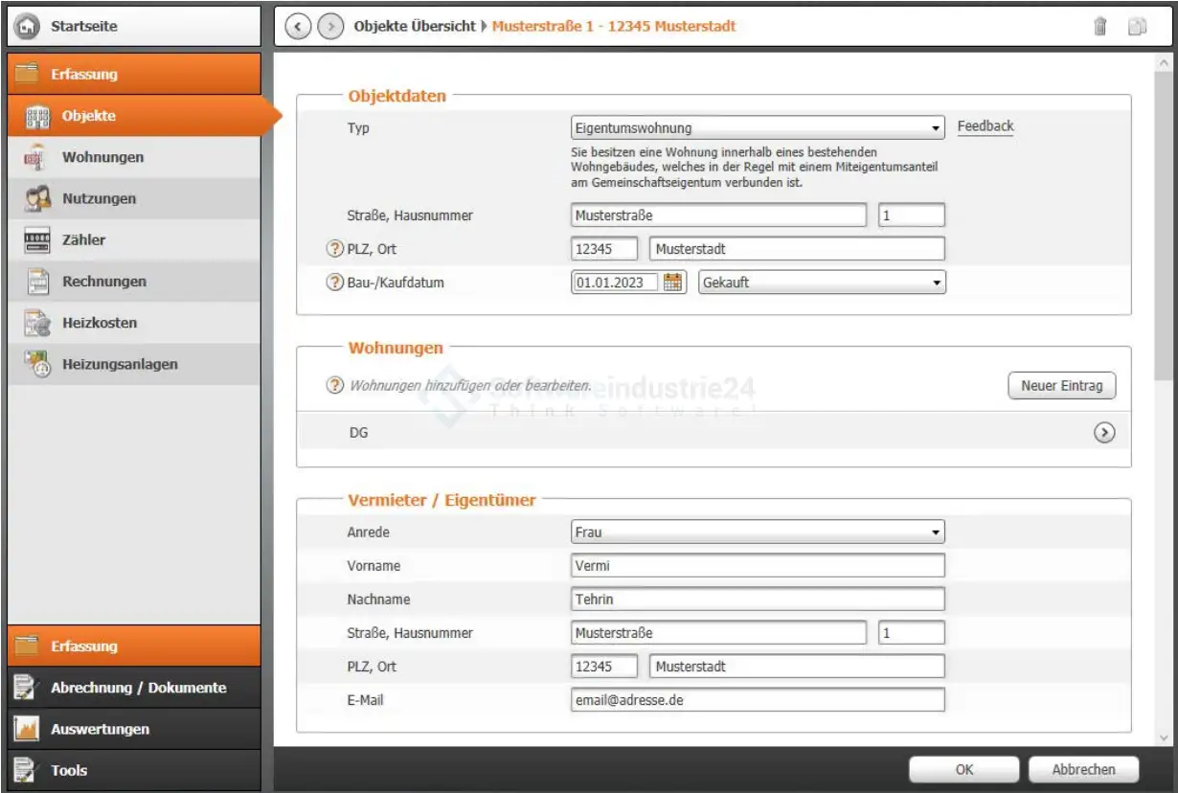
Task: Click the help icon beside Bau-/Kaufdatum
Action: 335,283
